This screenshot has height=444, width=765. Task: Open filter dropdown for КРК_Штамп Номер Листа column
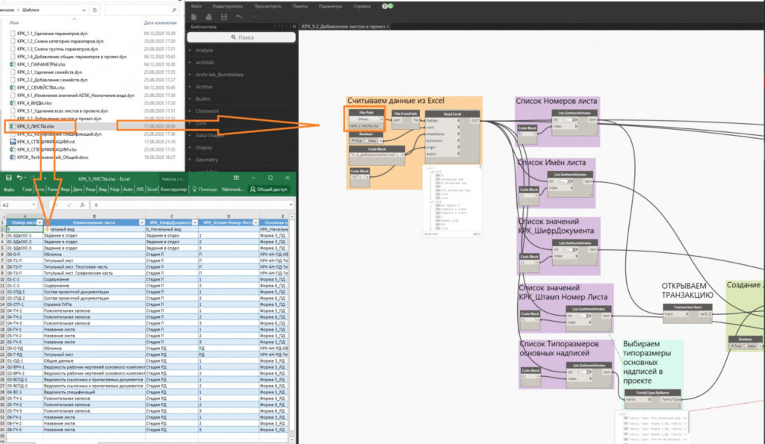[x=255, y=222]
